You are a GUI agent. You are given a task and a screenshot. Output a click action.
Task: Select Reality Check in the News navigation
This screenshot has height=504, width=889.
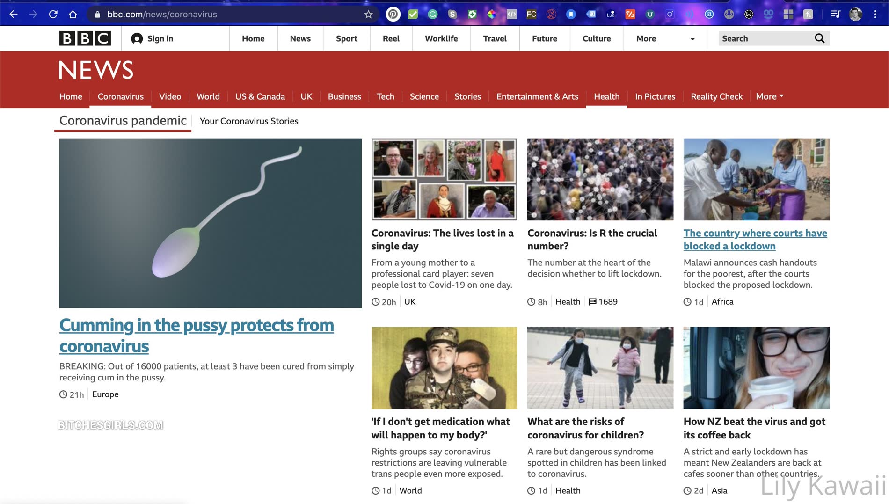point(716,96)
